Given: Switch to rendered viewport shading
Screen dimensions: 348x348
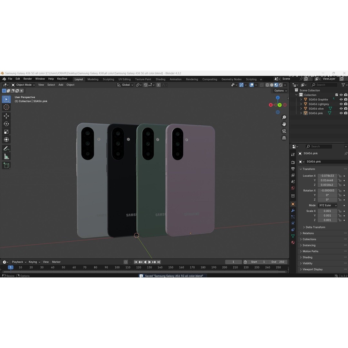Looking at the screenshot, I should pyautogui.click(x=281, y=85).
